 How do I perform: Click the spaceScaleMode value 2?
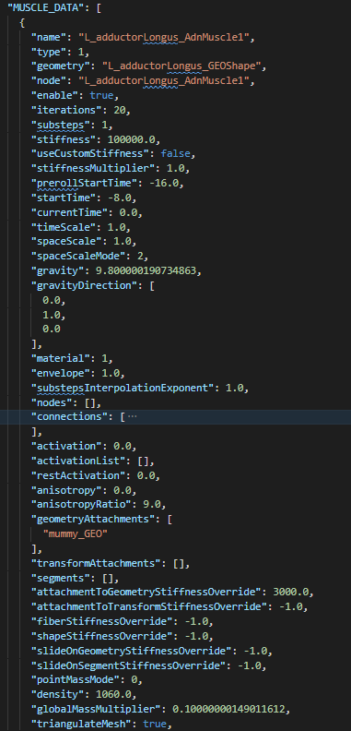pyautogui.click(x=140, y=255)
